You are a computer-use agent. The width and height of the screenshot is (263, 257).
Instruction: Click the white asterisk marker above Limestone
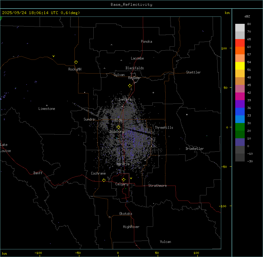(x=47, y=105)
